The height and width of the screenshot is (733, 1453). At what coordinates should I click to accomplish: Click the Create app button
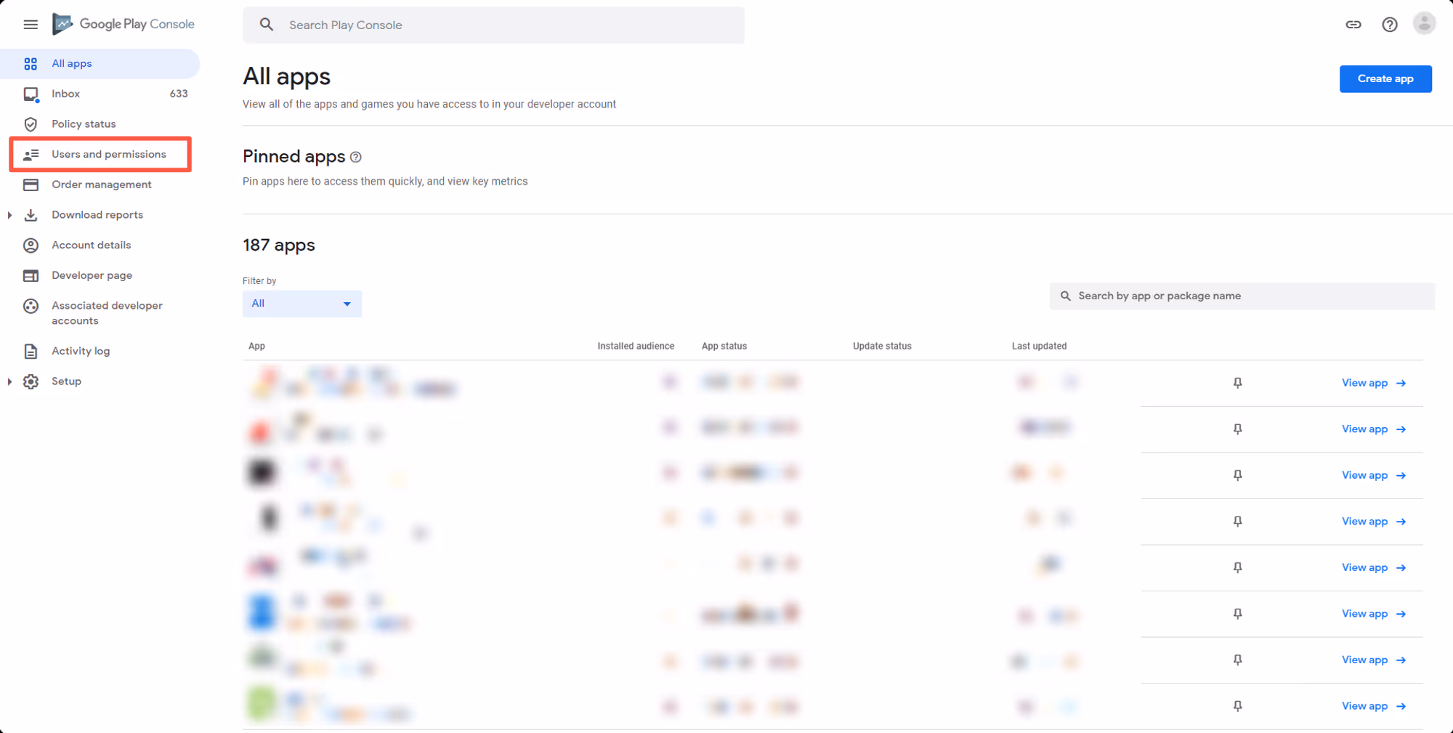point(1385,79)
